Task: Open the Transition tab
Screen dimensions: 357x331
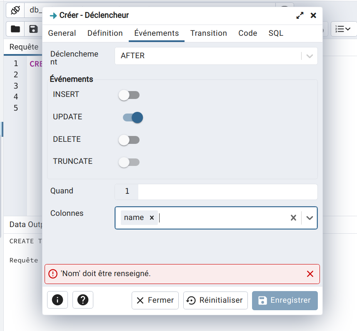Action: [x=209, y=33]
